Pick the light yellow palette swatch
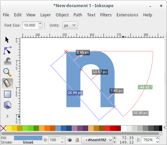 9,128
